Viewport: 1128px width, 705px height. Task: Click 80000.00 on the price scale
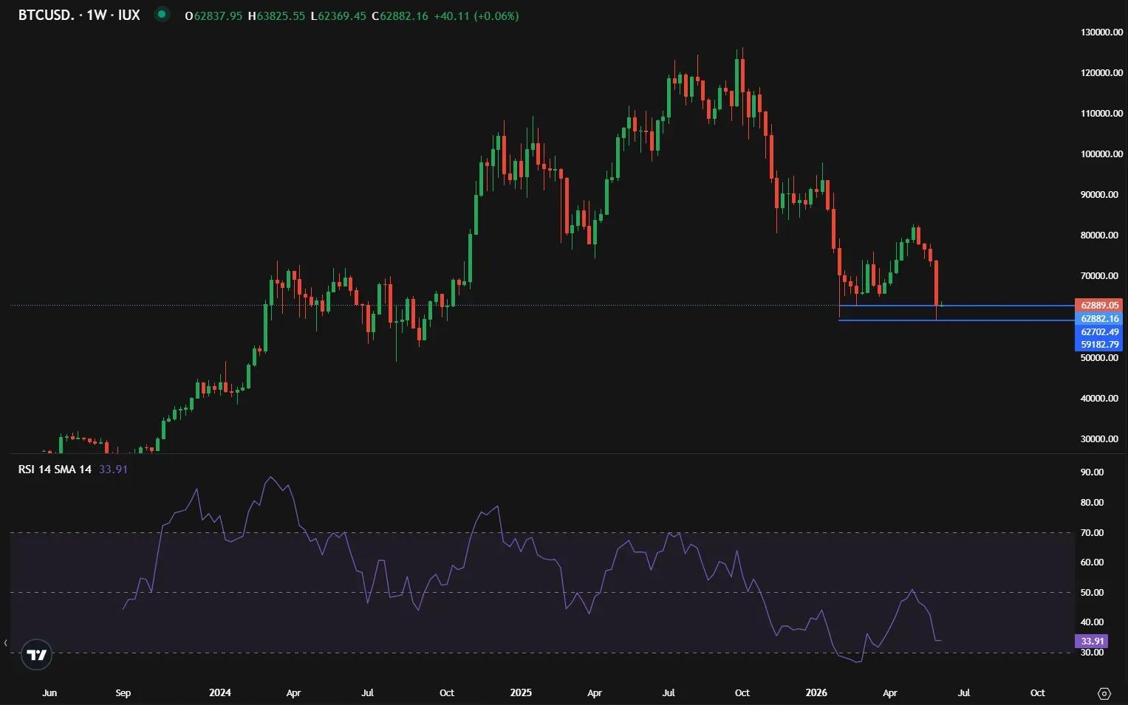tap(1099, 235)
